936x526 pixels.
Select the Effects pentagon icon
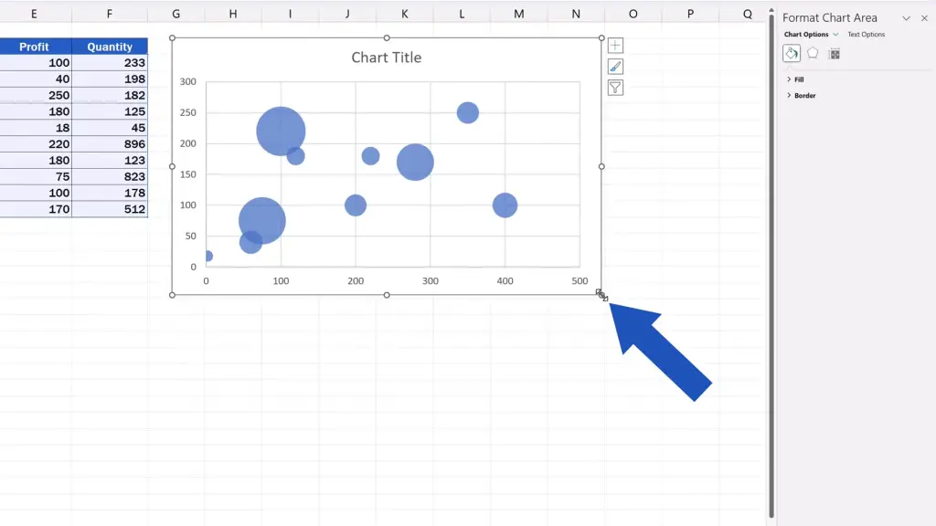click(x=813, y=54)
